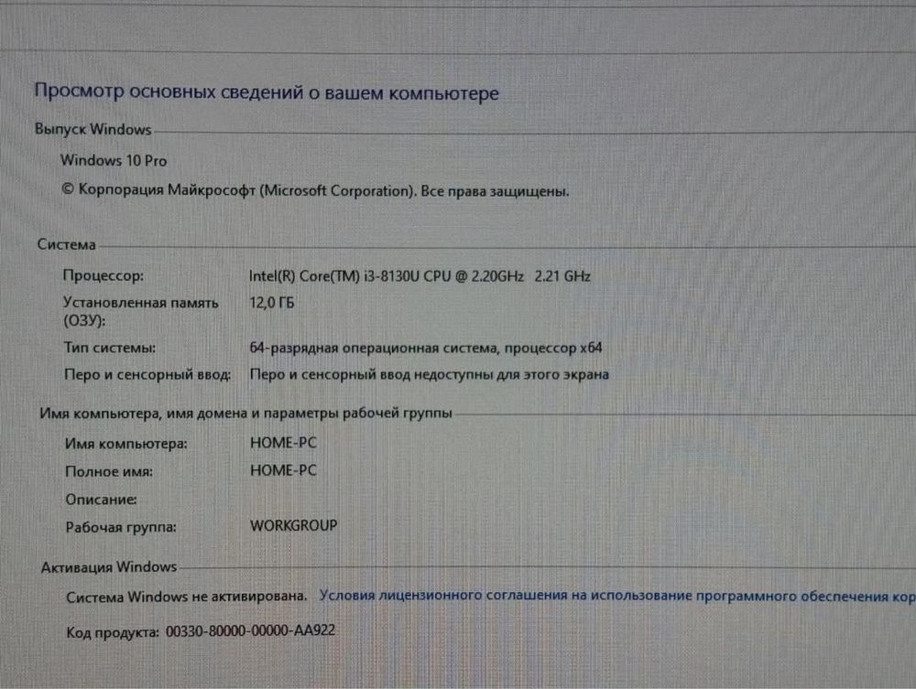Click the 'Перо и сенсорный ввод:' label

coord(147,374)
